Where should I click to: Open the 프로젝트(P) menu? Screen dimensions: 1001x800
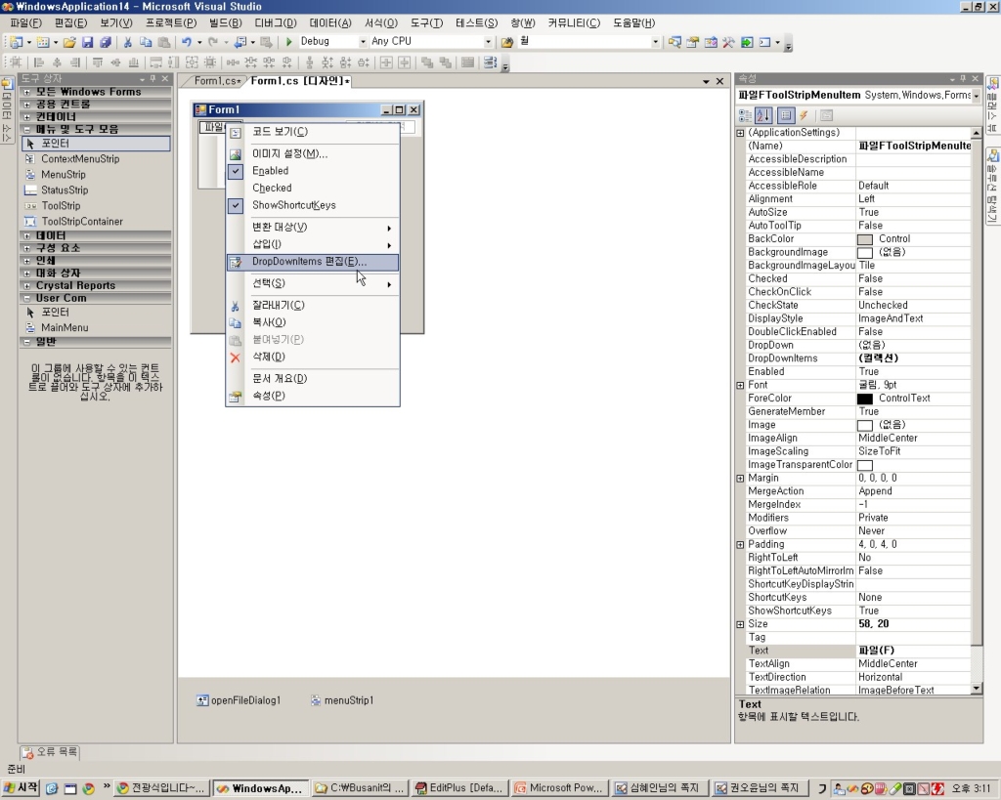coord(170,23)
